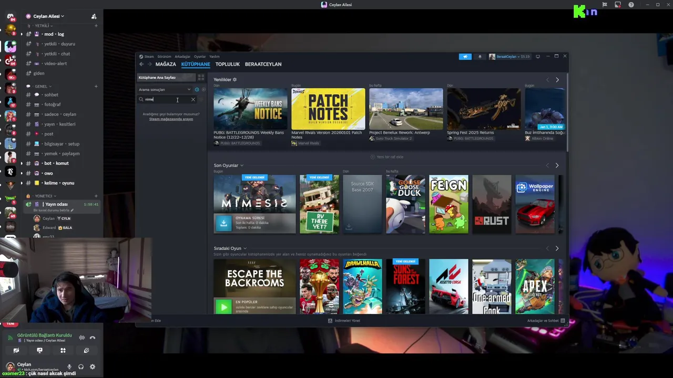This screenshot has width=673, height=378.
Task: Toggle ready-to-play filter in Steam library
Action: tap(203, 89)
